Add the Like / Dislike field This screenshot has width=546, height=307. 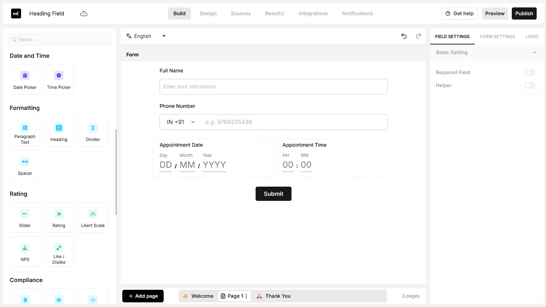[59, 251]
